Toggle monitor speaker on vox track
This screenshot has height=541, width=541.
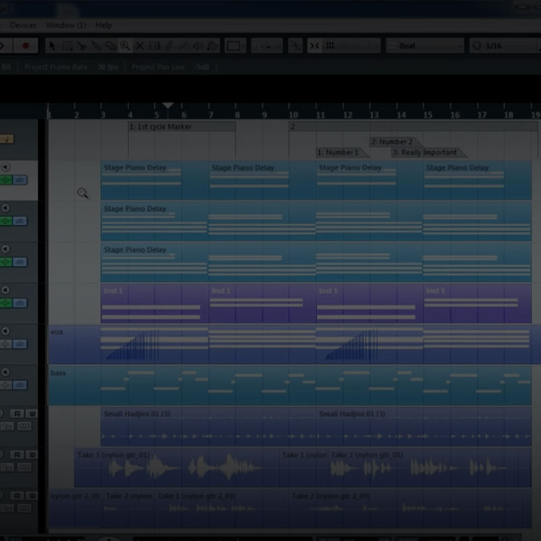pos(5,331)
